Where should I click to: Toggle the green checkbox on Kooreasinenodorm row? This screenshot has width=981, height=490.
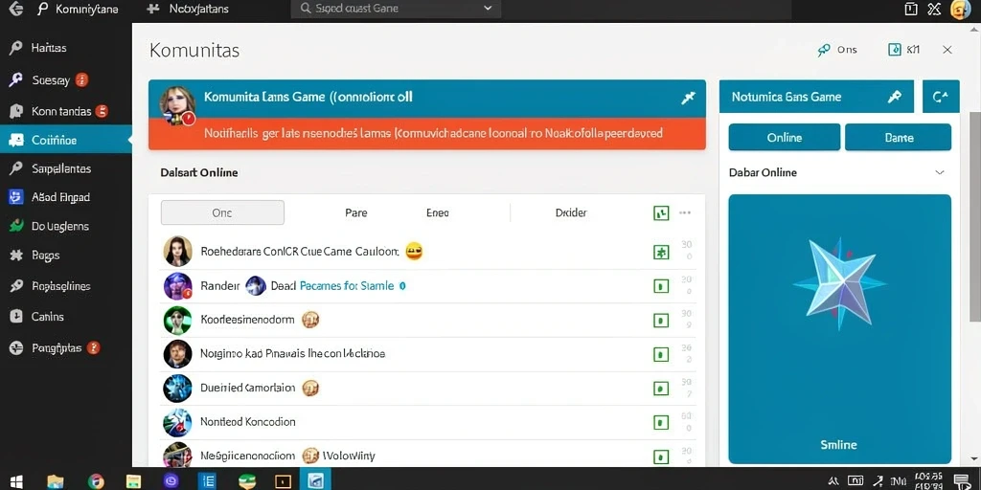click(661, 321)
